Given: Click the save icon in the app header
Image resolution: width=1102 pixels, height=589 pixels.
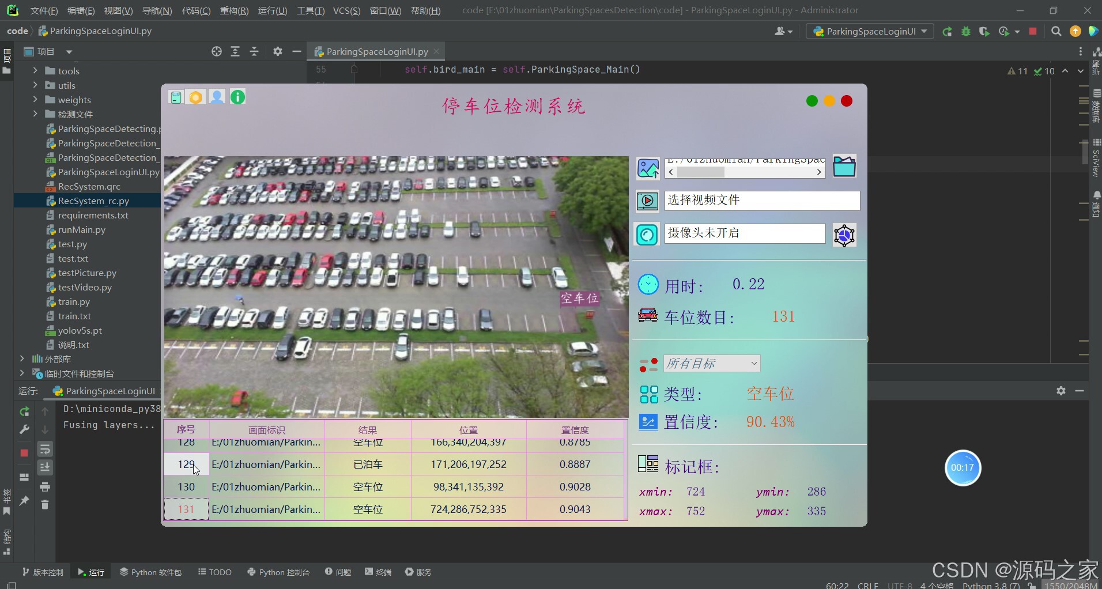Looking at the screenshot, I should pos(176,97).
